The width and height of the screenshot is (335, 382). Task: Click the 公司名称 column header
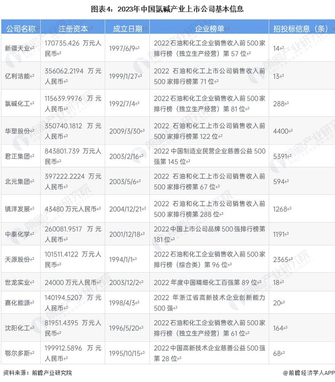(21, 29)
